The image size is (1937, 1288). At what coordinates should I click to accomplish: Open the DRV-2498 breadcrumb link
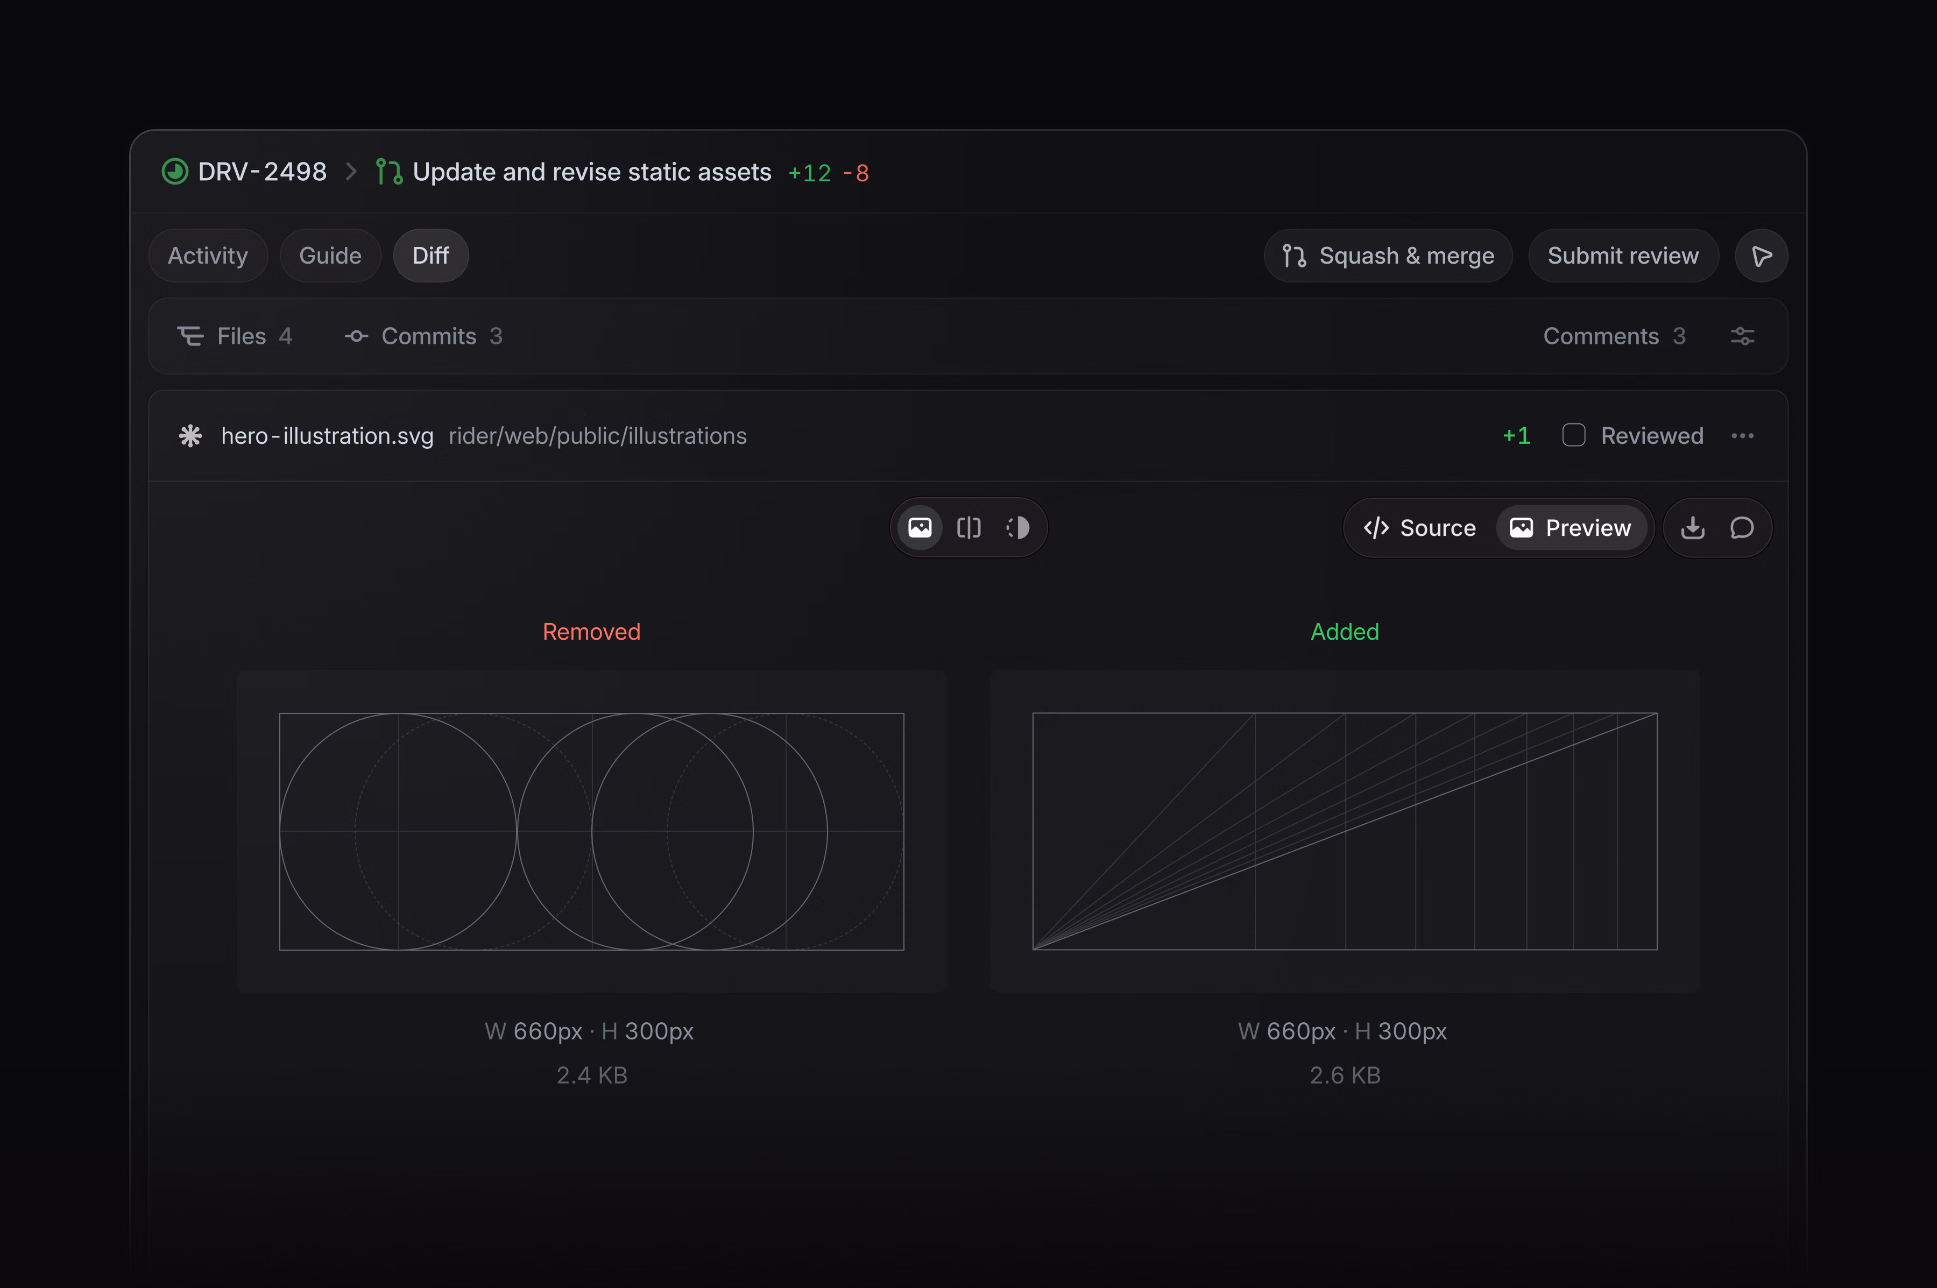click(x=262, y=172)
